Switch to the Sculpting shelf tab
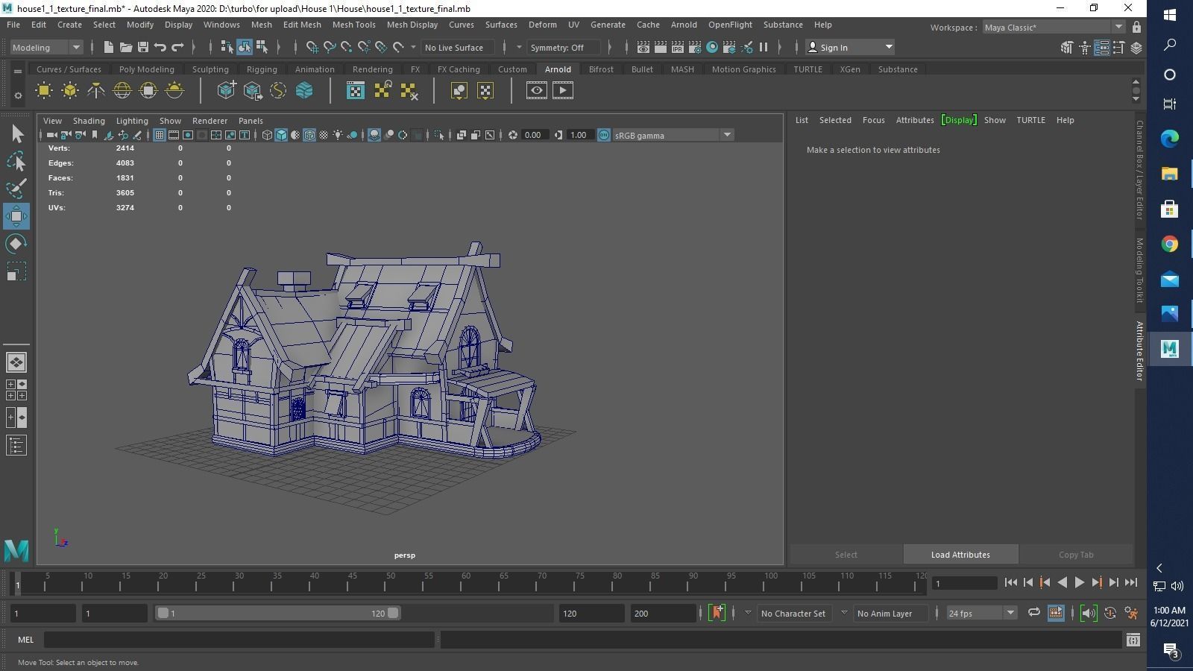The height and width of the screenshot is (671, 1193). click(x=210, y=69)
